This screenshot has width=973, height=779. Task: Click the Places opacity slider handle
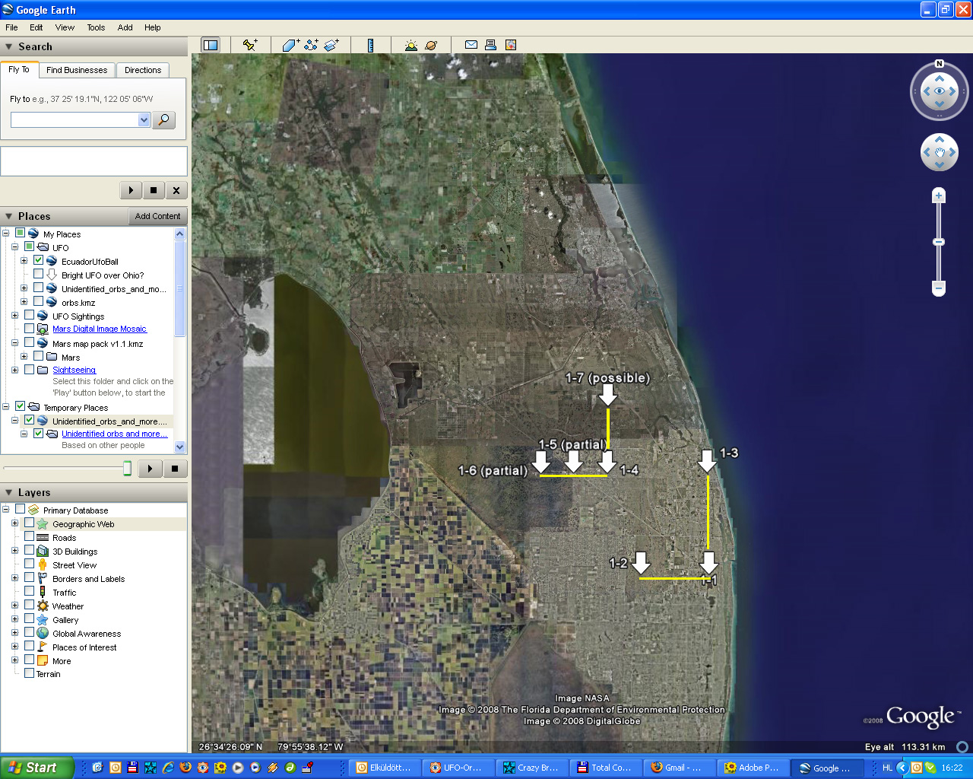(128, 469)
